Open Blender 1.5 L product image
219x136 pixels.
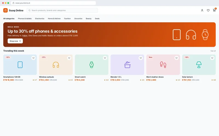click(127, 65)
